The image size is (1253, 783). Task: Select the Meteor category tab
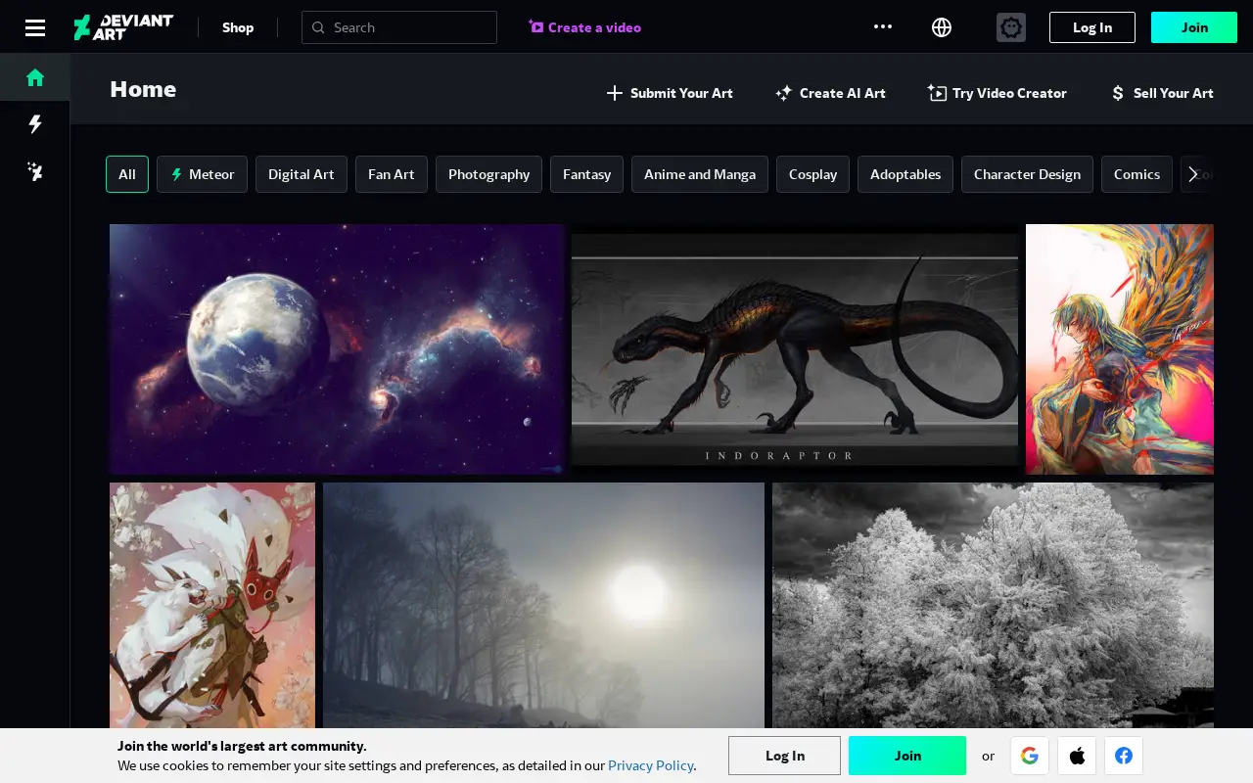(x=202, y=174)
